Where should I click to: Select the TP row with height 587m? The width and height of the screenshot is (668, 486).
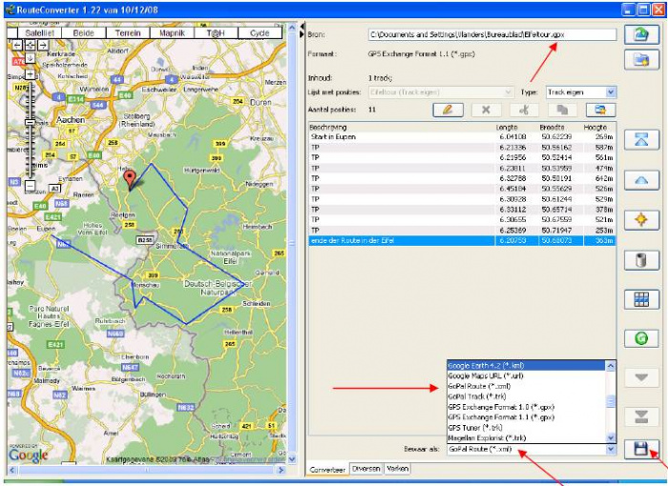tap(462, 148)
